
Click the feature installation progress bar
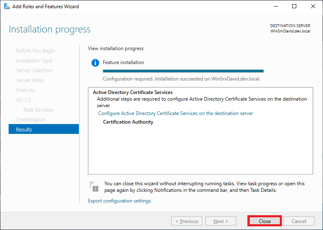tap(183, 71)
